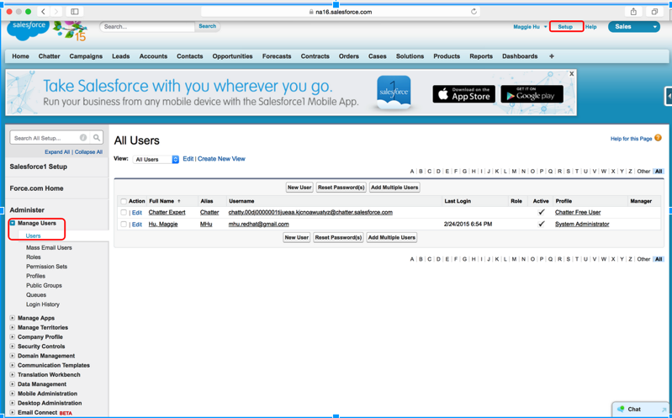Click Edit link for Hu, Maggie
The height and width of the screenshot is (418, 672).
tap(137, 225)
